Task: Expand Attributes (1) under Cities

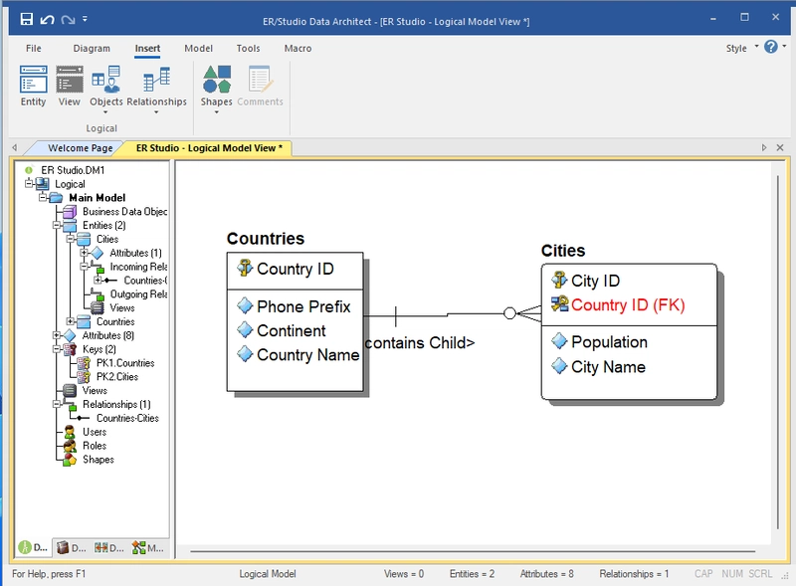Action: pyautogui.click(x=84, y=253)
